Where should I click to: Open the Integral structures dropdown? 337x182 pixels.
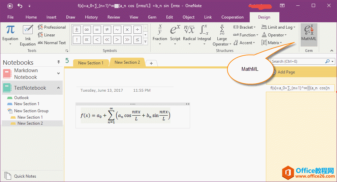click(x=204, y=35)
